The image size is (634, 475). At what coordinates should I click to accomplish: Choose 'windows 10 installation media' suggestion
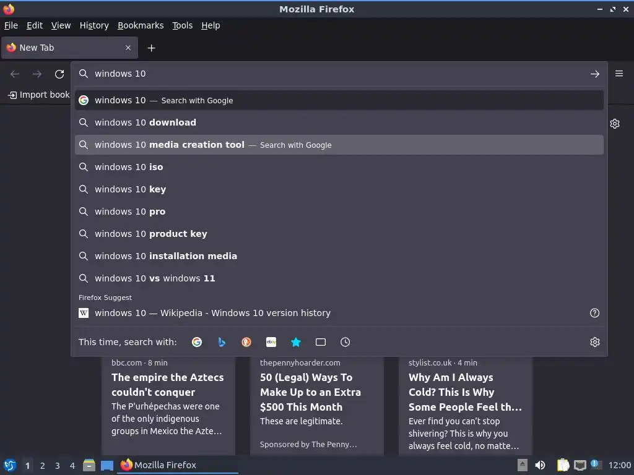tap(339, 255)
